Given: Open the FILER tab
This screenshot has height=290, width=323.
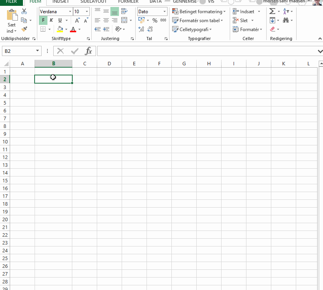Looking at the screenshot, I should tap(11, 2).
